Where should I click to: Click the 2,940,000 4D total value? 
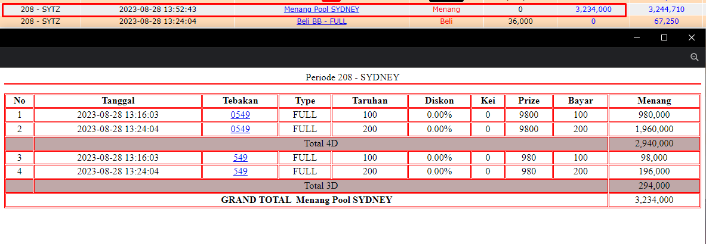(x=653, y=143)
